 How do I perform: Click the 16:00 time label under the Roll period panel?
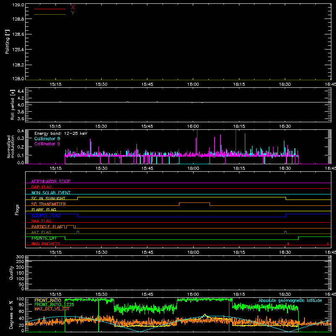[193, 126]
